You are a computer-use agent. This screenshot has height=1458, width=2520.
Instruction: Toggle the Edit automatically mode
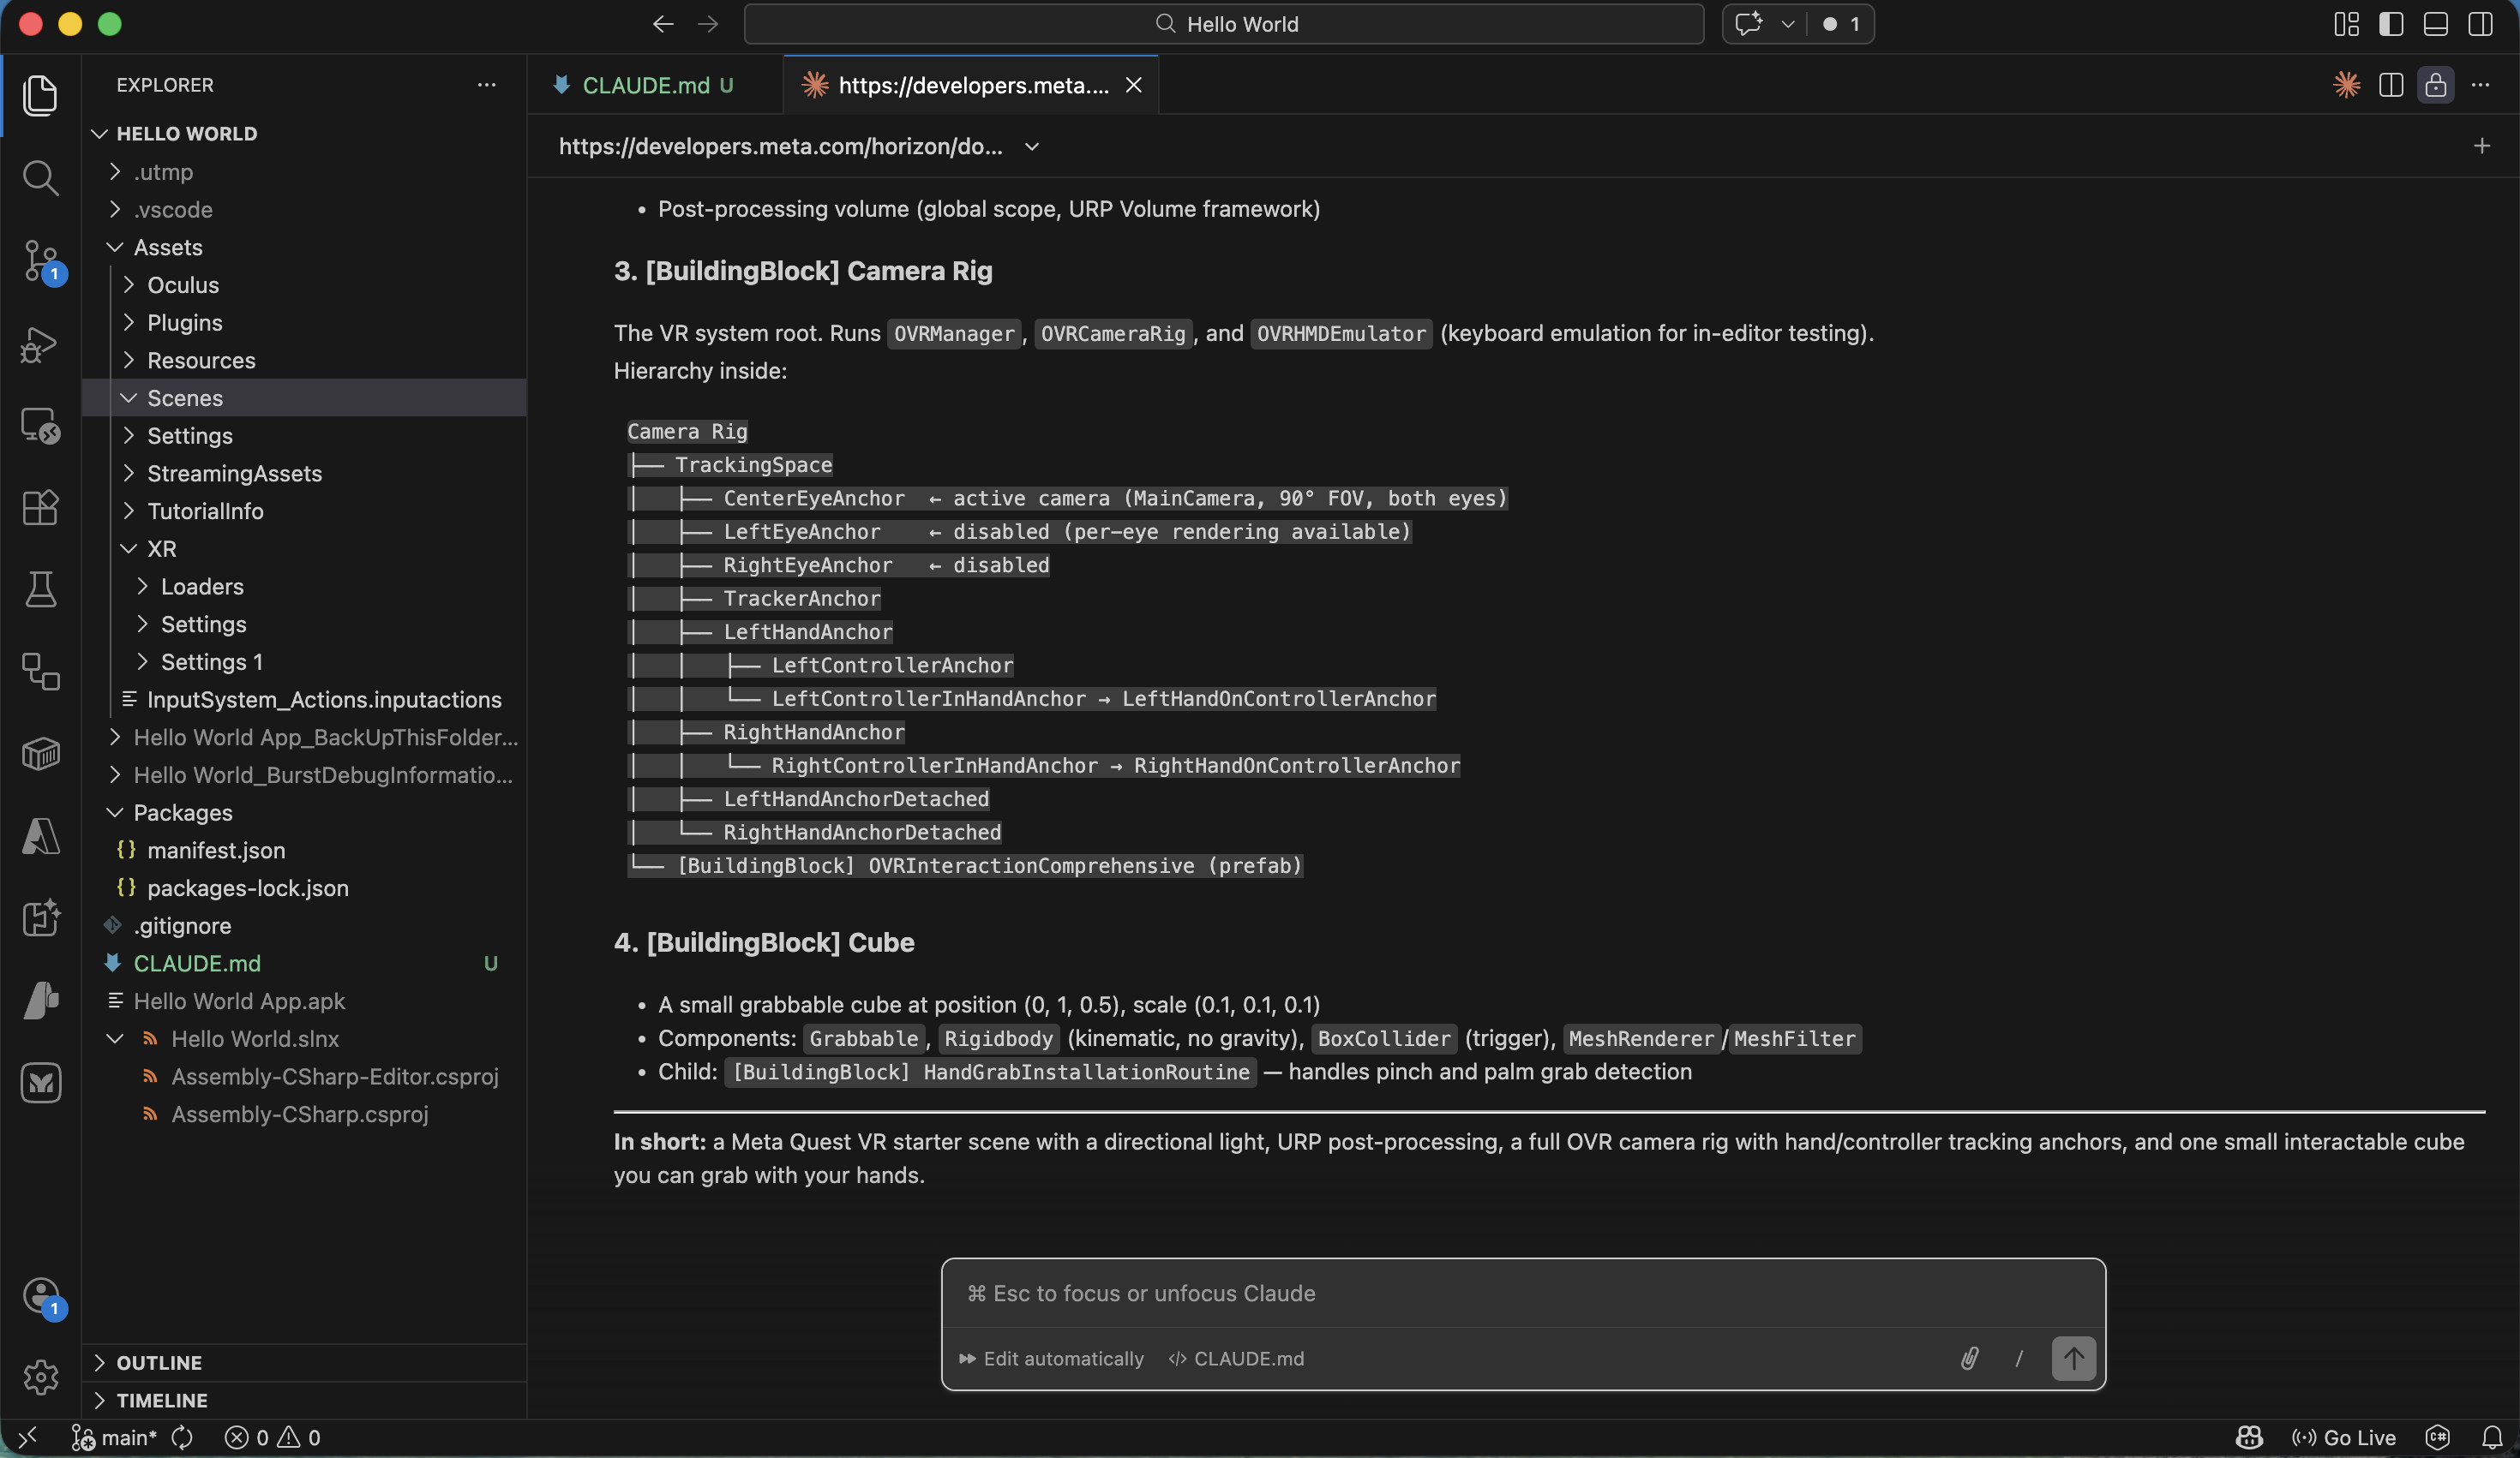[x=1052, y=1358]
